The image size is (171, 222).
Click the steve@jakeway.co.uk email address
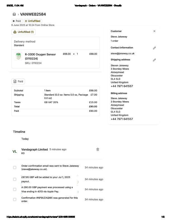click(122, 53)
